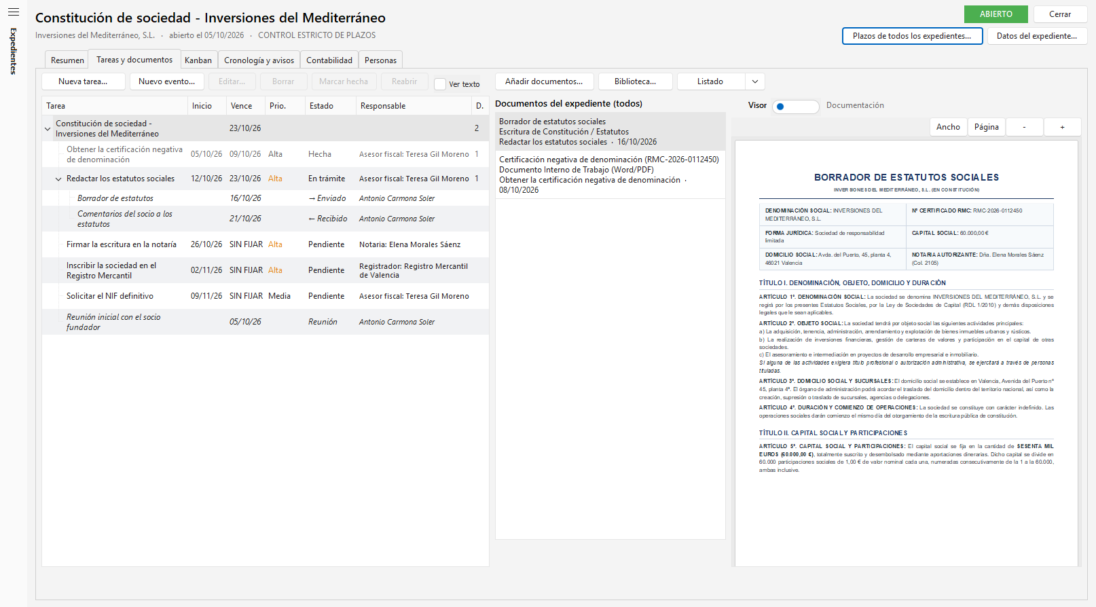Zoom in with the plus button

click(x=1062, y=127)
